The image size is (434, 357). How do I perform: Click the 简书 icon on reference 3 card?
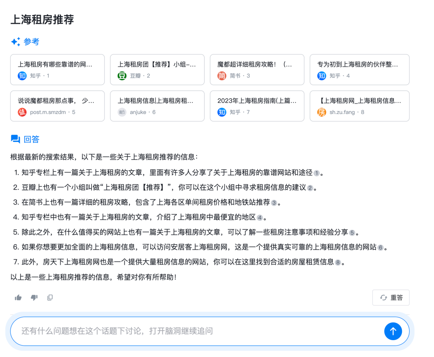[x=222, y=76]
